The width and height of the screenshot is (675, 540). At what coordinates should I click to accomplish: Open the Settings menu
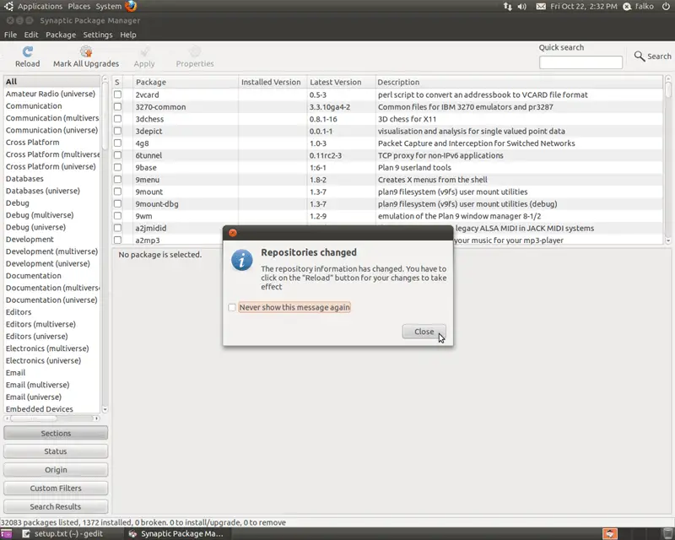pyautogui.click(x=98, y=35)
